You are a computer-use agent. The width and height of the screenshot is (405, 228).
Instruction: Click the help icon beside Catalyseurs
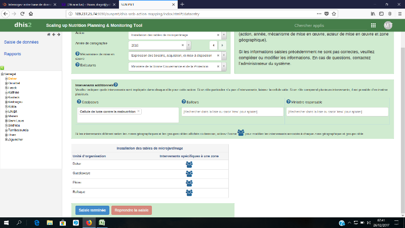tap(78, 102)
